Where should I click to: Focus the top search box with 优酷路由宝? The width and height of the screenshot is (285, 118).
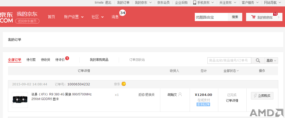pos(211,17)
